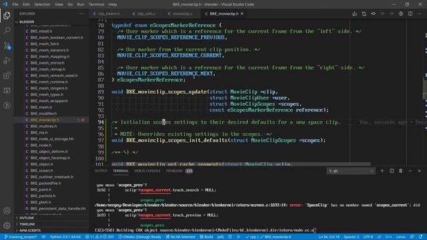Open the Terminal menu
This screenshot has width=427, height=240.
coord(96,5)
